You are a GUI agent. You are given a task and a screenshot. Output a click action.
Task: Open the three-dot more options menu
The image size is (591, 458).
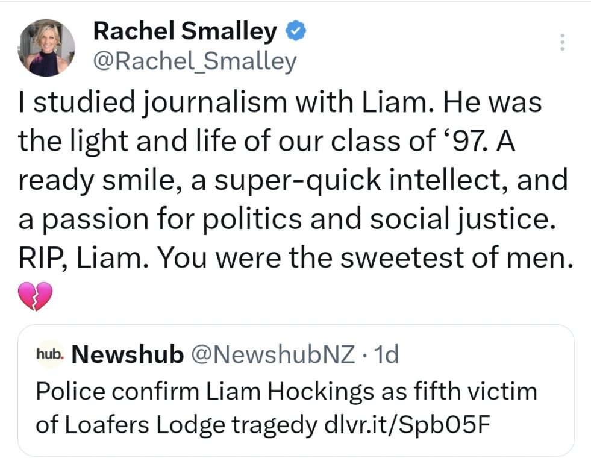pos(562,42)
